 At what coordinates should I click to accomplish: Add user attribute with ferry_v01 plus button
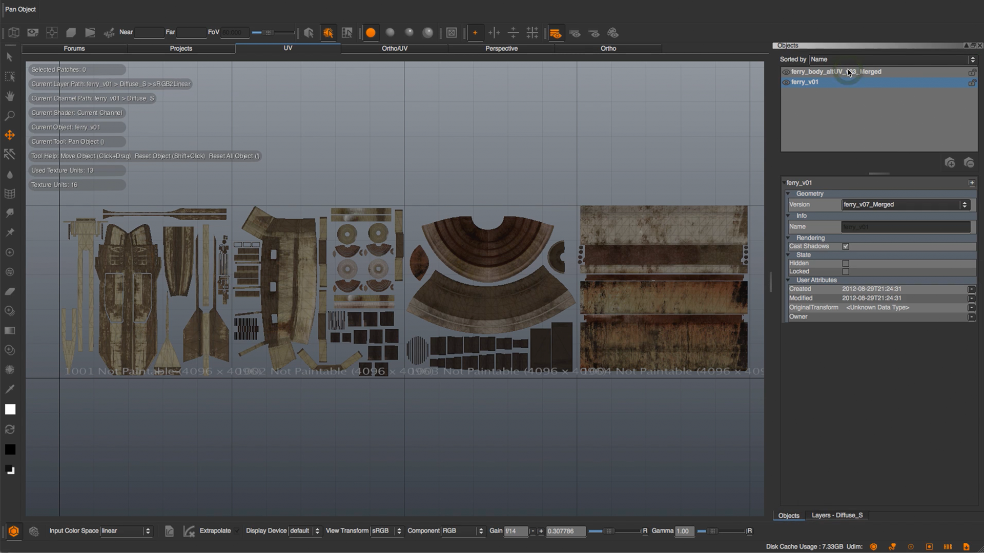(x=971, y=183)
